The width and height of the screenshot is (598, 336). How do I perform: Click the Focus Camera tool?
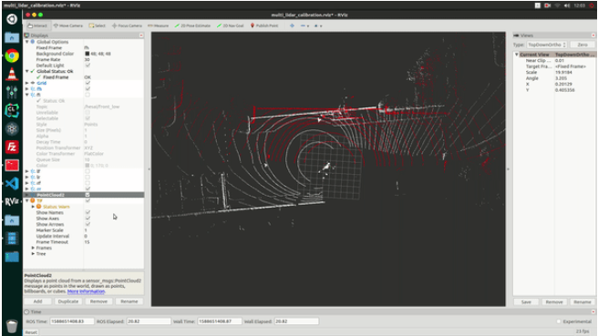[127, 25]
